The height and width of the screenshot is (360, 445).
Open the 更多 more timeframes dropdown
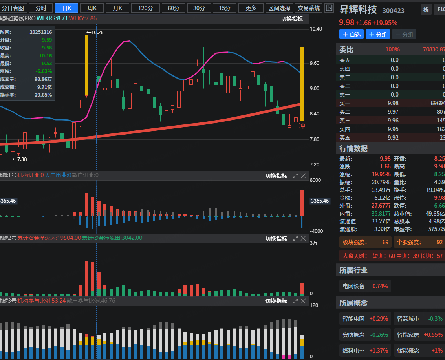click(251, 8)
